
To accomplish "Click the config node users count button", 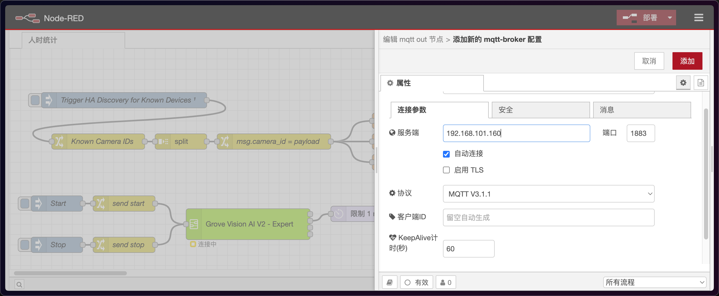I will (446, 282).
